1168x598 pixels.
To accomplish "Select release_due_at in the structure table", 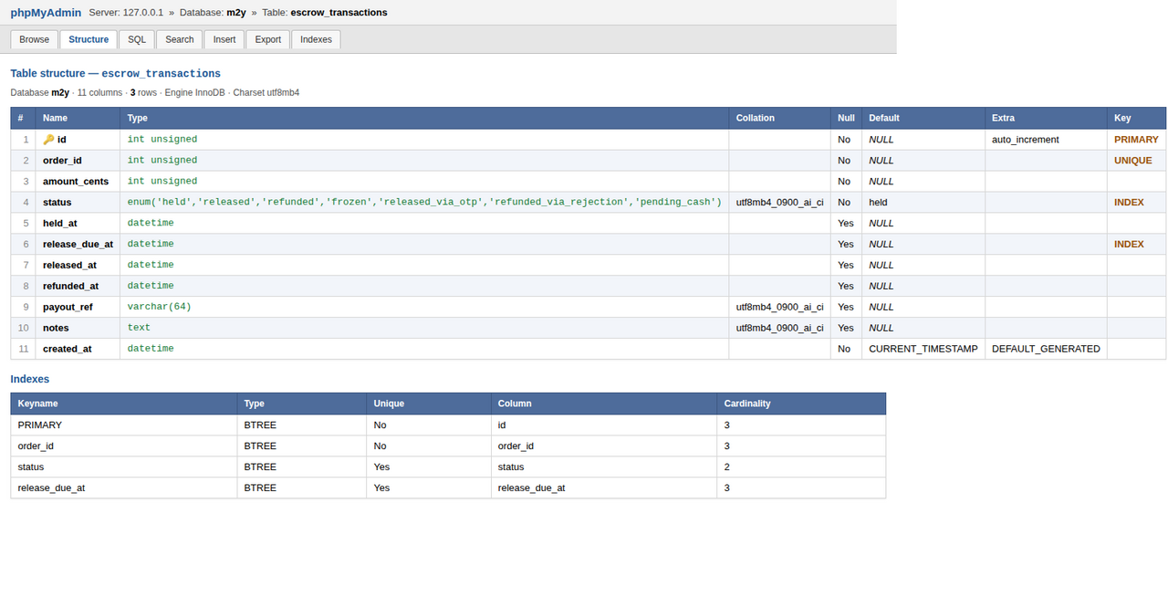I will click(x=78, y=245).
